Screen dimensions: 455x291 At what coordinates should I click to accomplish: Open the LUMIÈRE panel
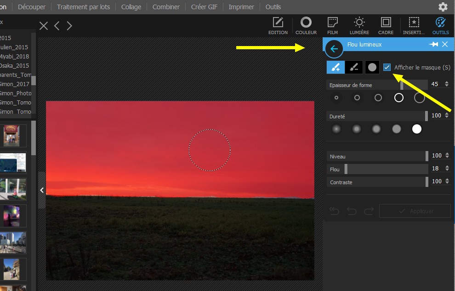tap(359, 26)
